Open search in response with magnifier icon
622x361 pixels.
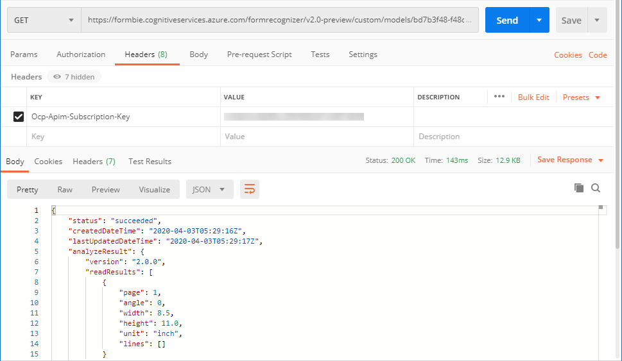[x=596, y=188]
